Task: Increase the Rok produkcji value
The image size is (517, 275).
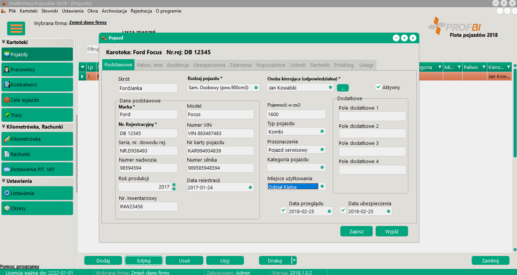Action: [174, 185]
